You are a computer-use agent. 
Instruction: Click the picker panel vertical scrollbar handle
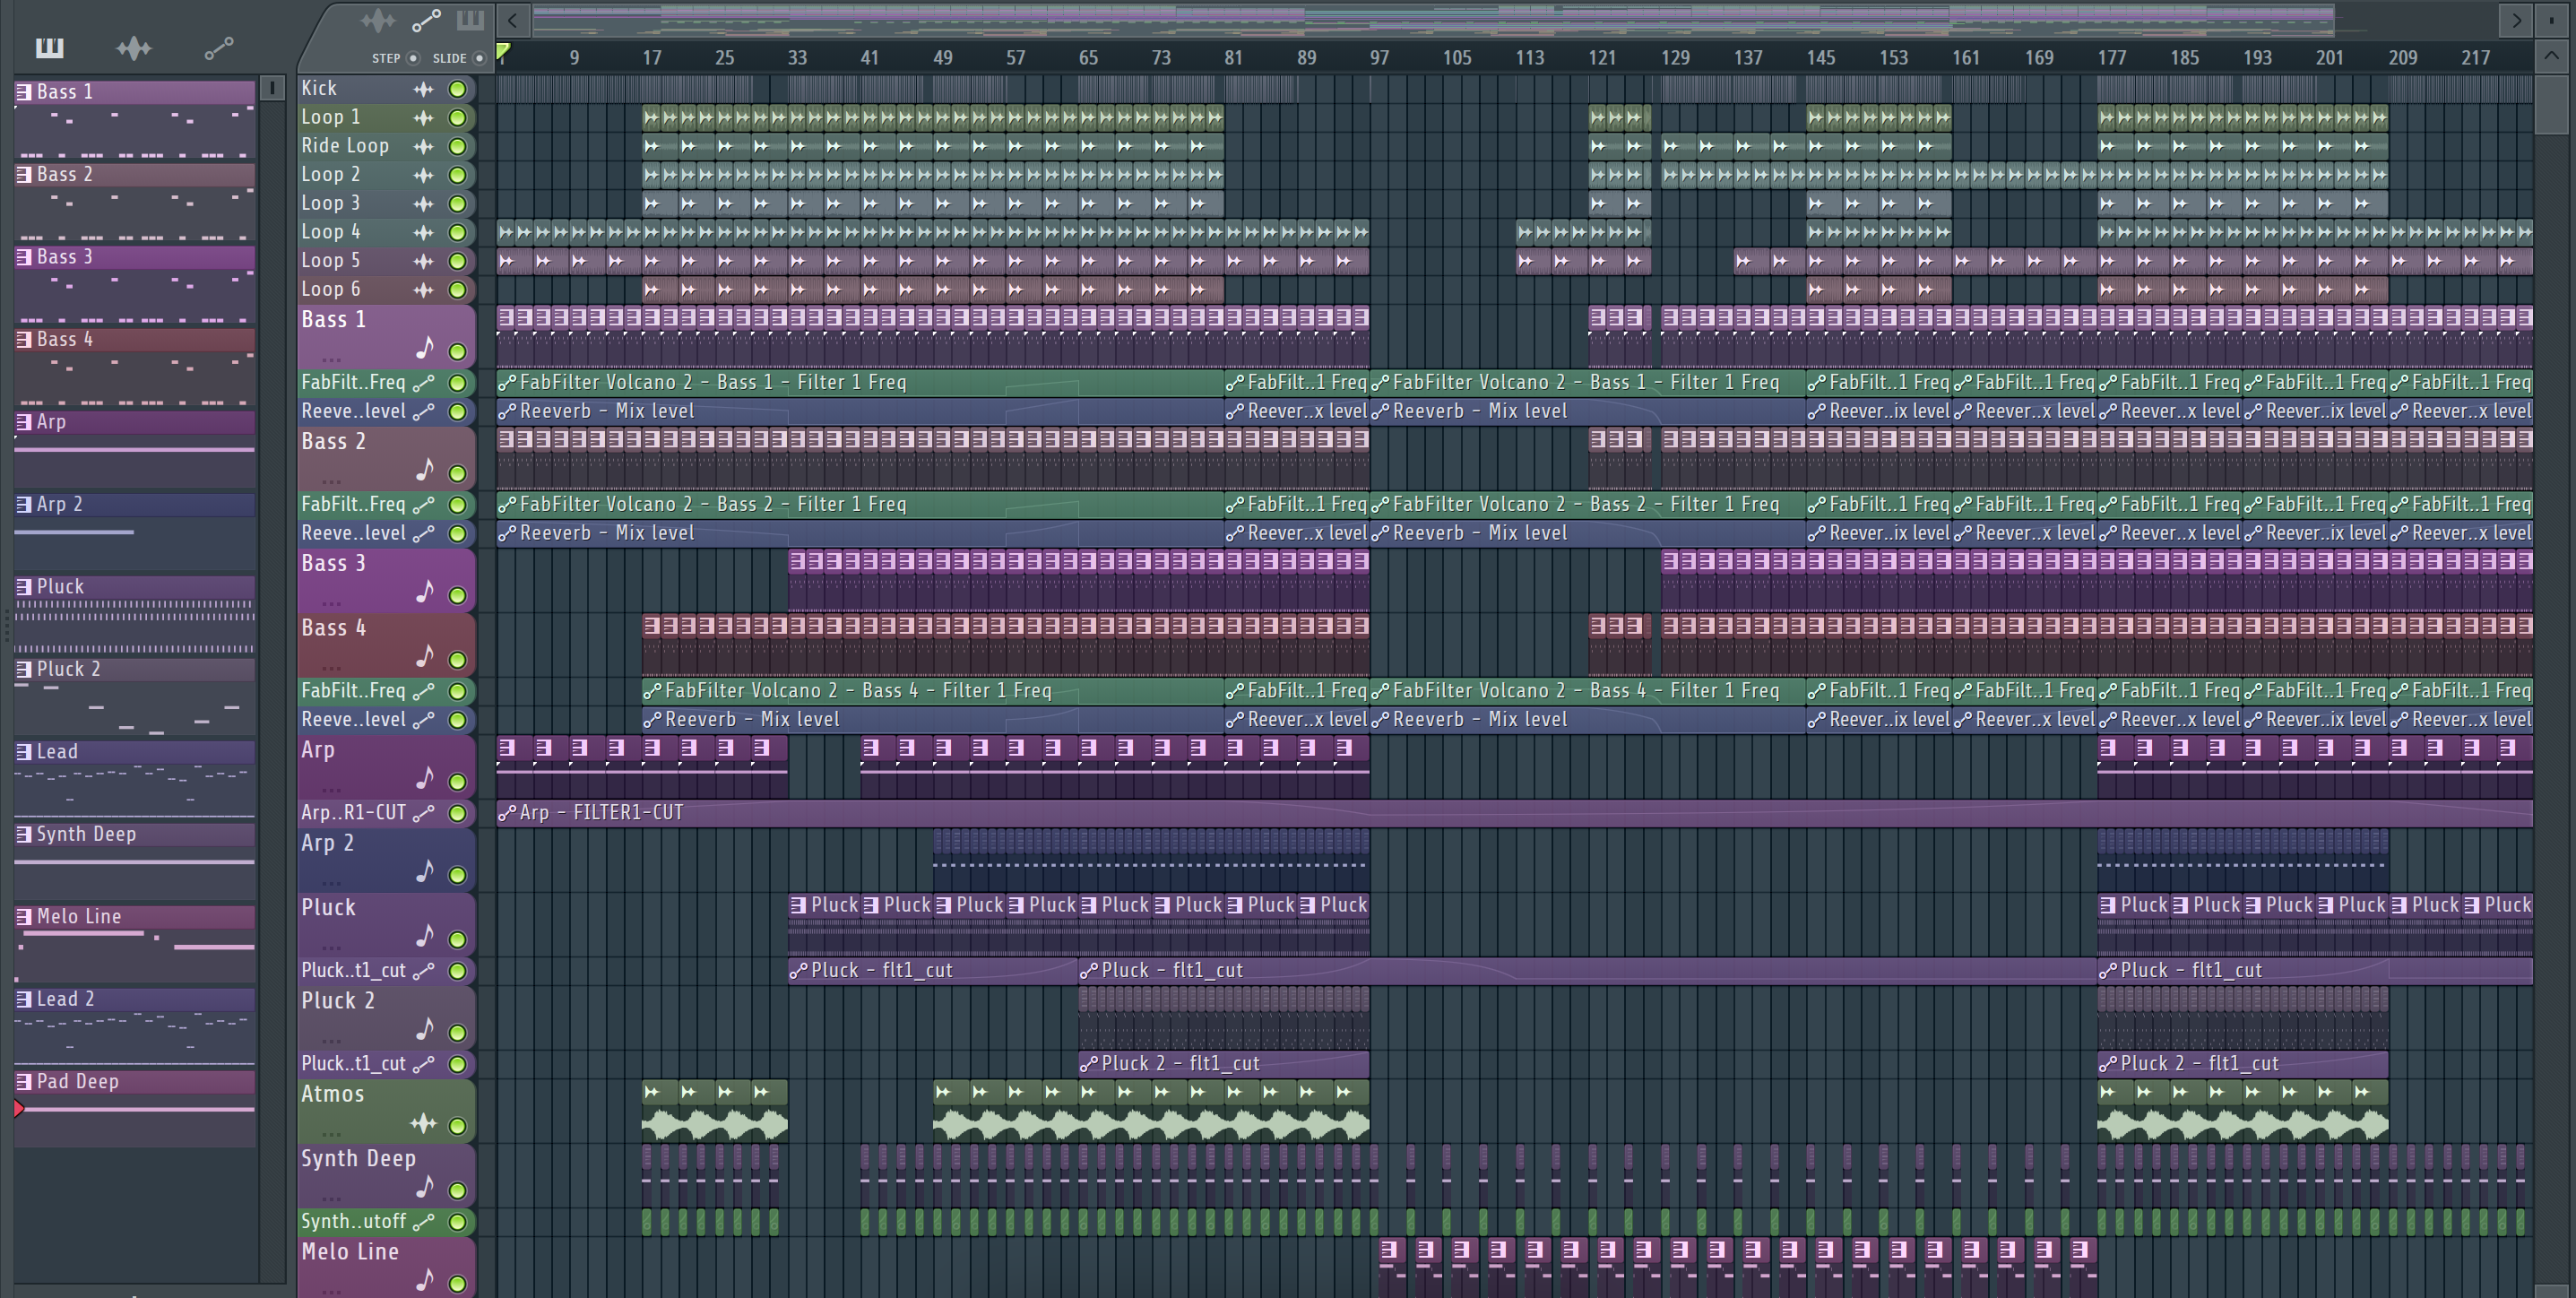tap(272, 88)
